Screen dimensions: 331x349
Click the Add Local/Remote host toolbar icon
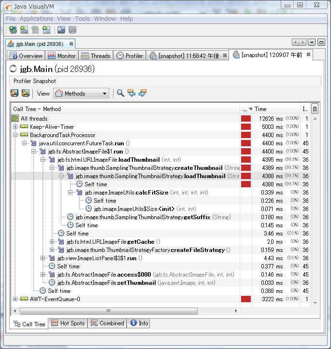13,29
